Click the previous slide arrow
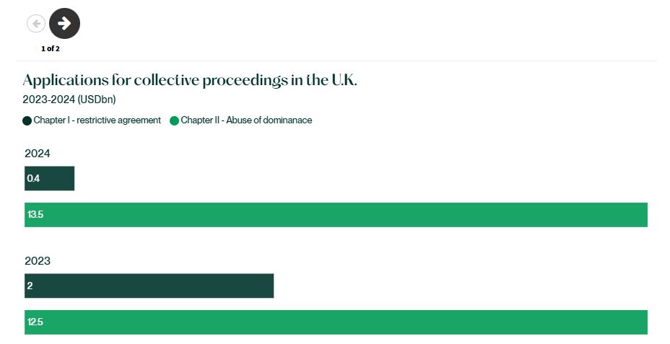This screenshot has height=344, width=670. coord(36,24)
